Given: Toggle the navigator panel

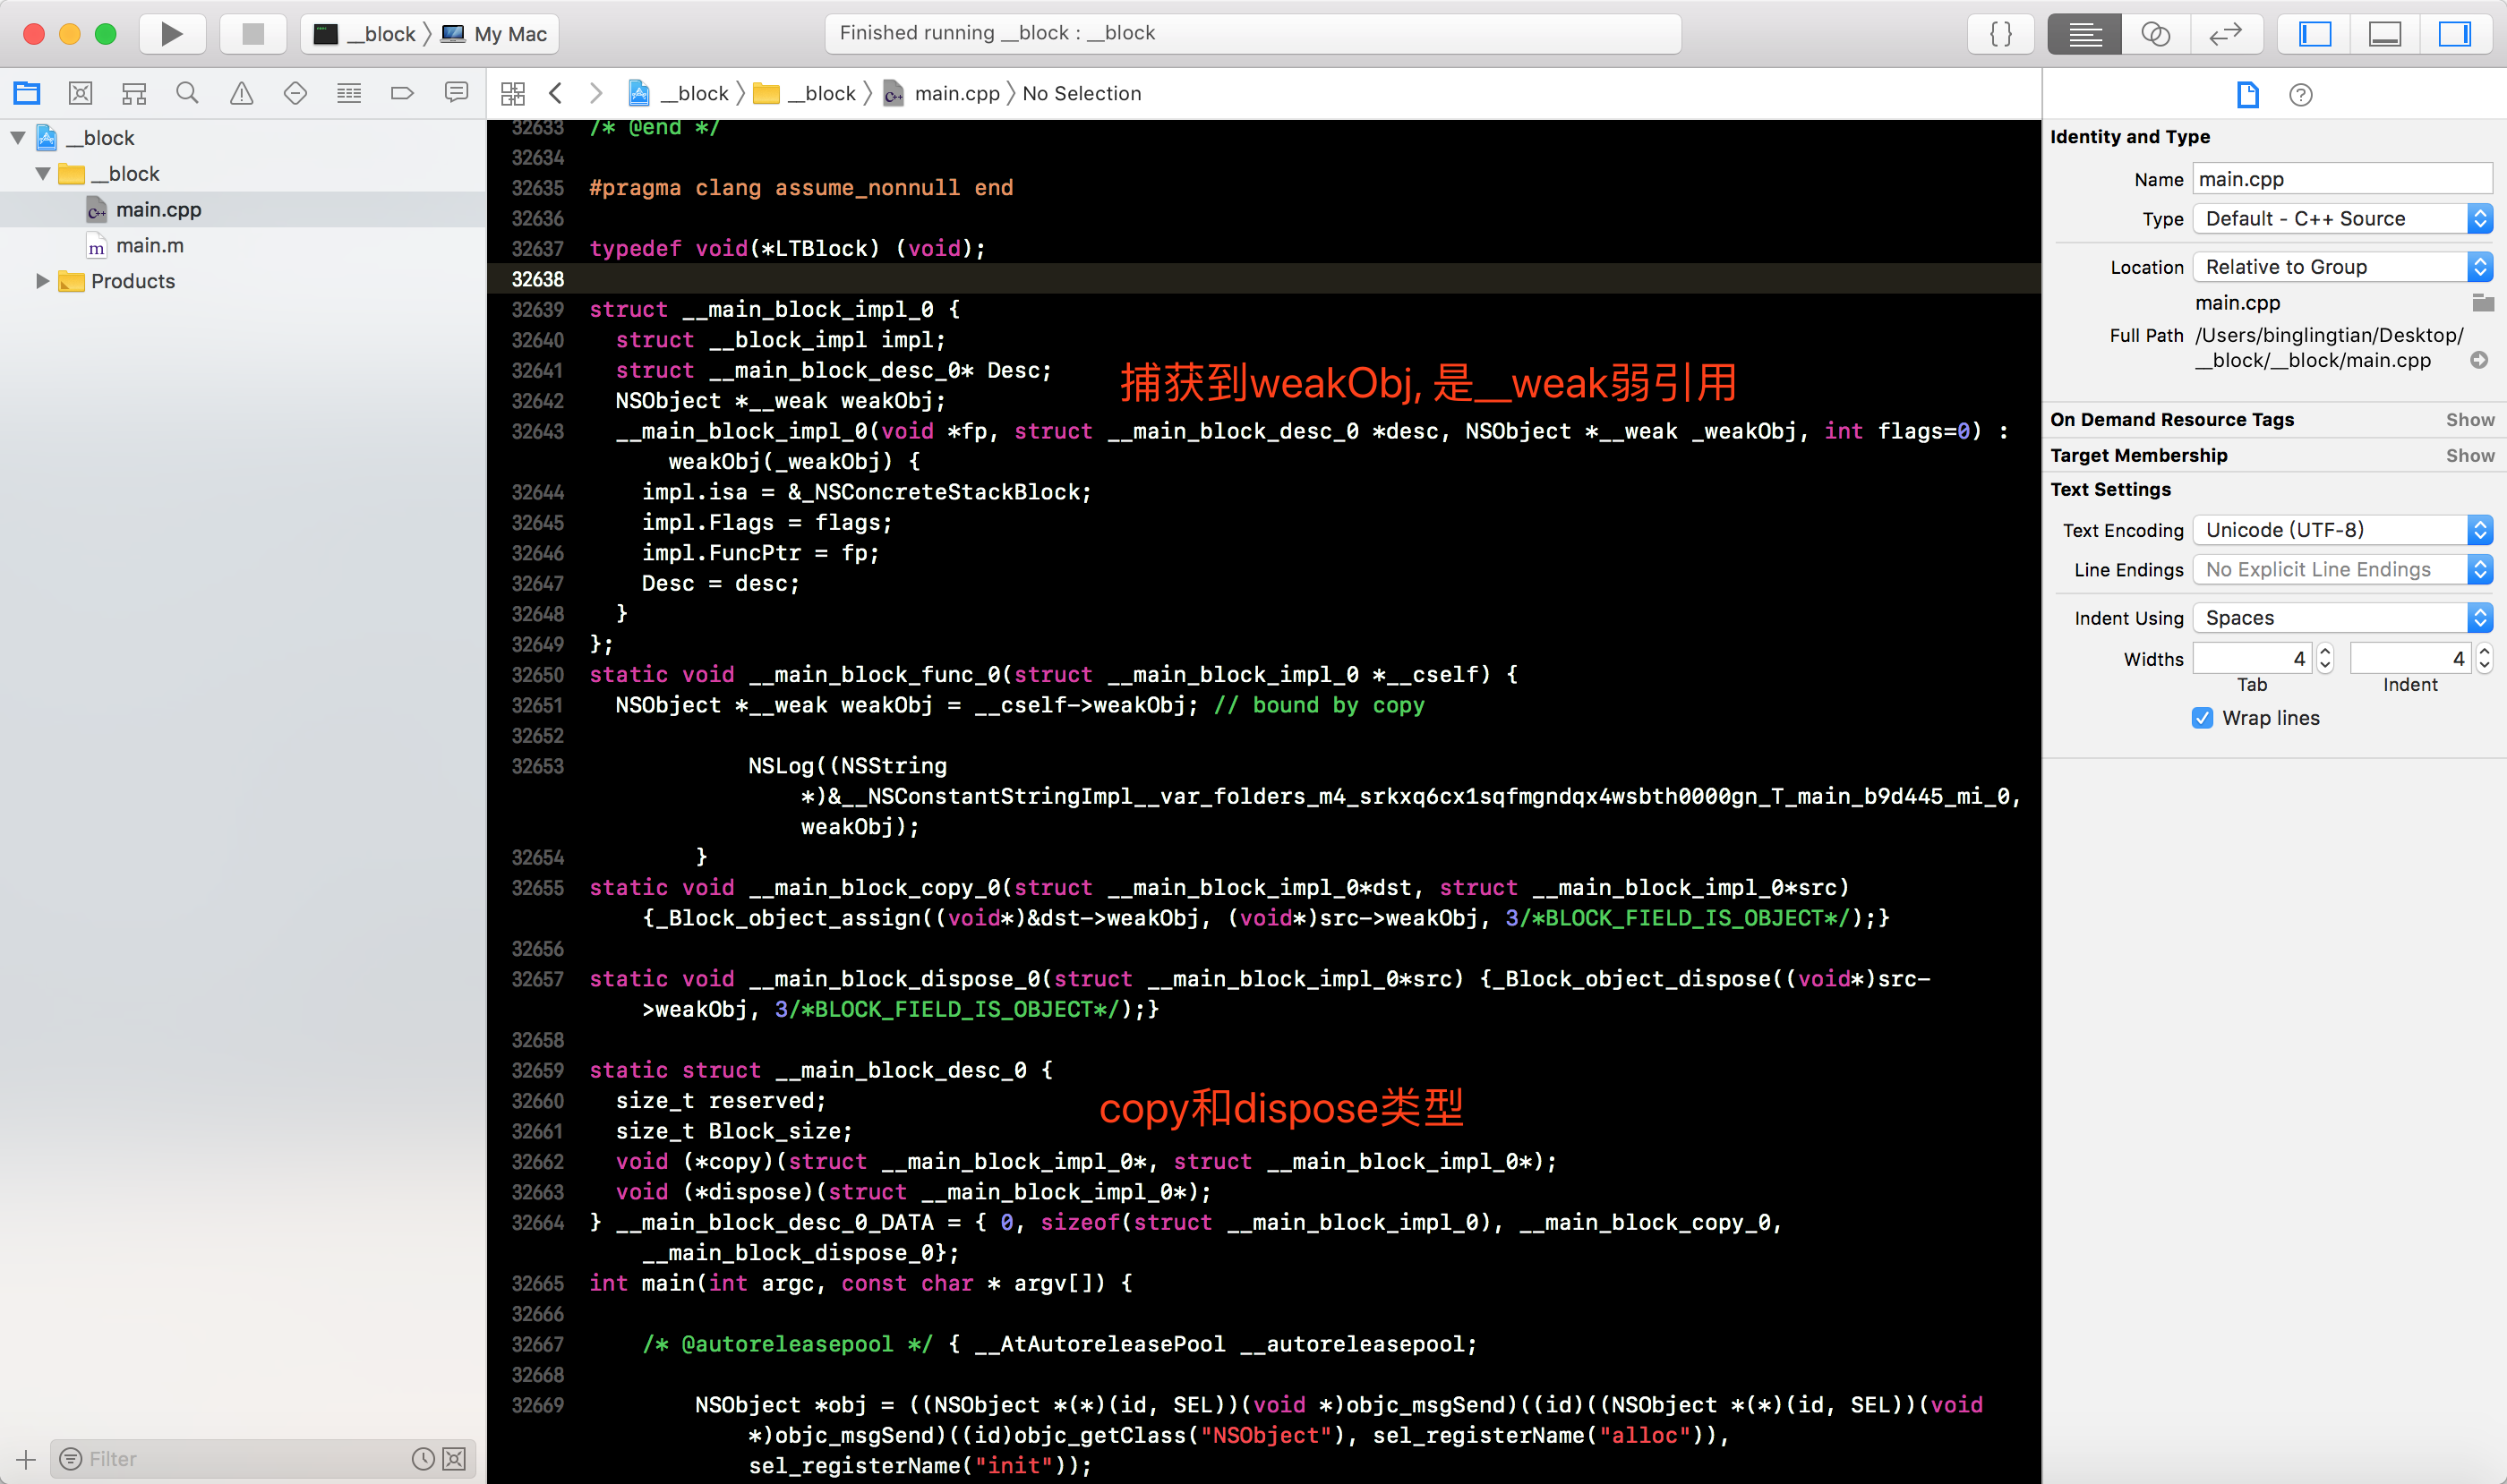Looking at the screenshot, I should [2314, 34].
